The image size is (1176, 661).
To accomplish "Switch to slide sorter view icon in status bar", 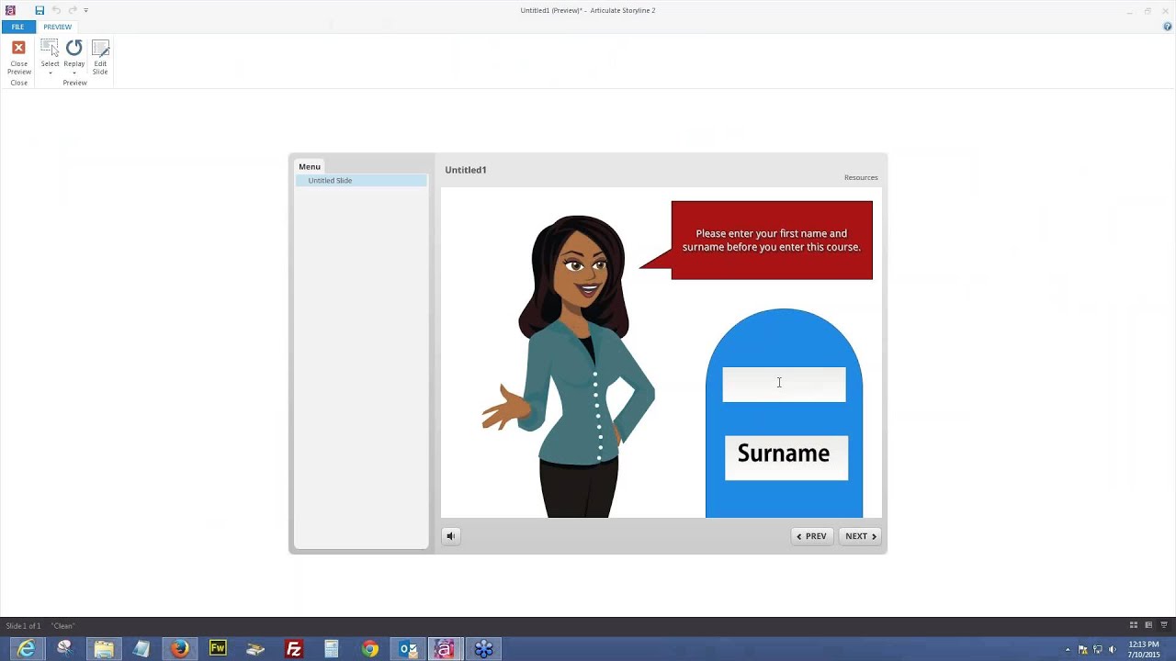I will [x=1134, y=625].
